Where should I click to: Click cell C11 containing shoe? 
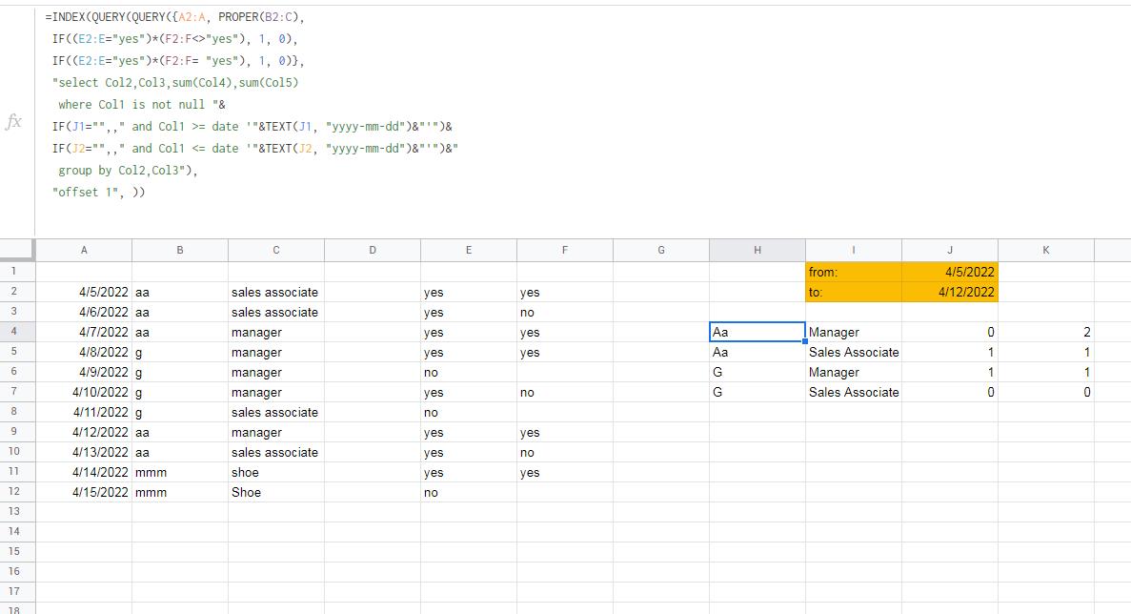[x=275, y=473]
